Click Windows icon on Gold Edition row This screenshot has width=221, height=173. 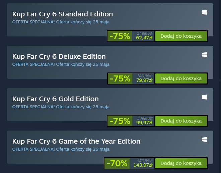click(204, 97)
